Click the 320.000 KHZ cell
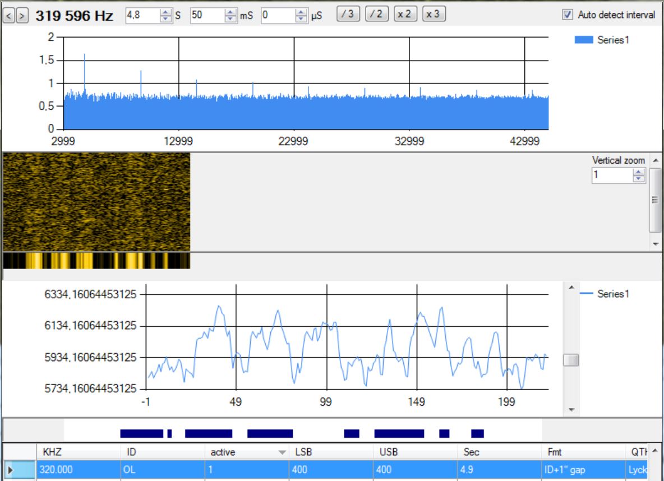 (x=79, y=470)
